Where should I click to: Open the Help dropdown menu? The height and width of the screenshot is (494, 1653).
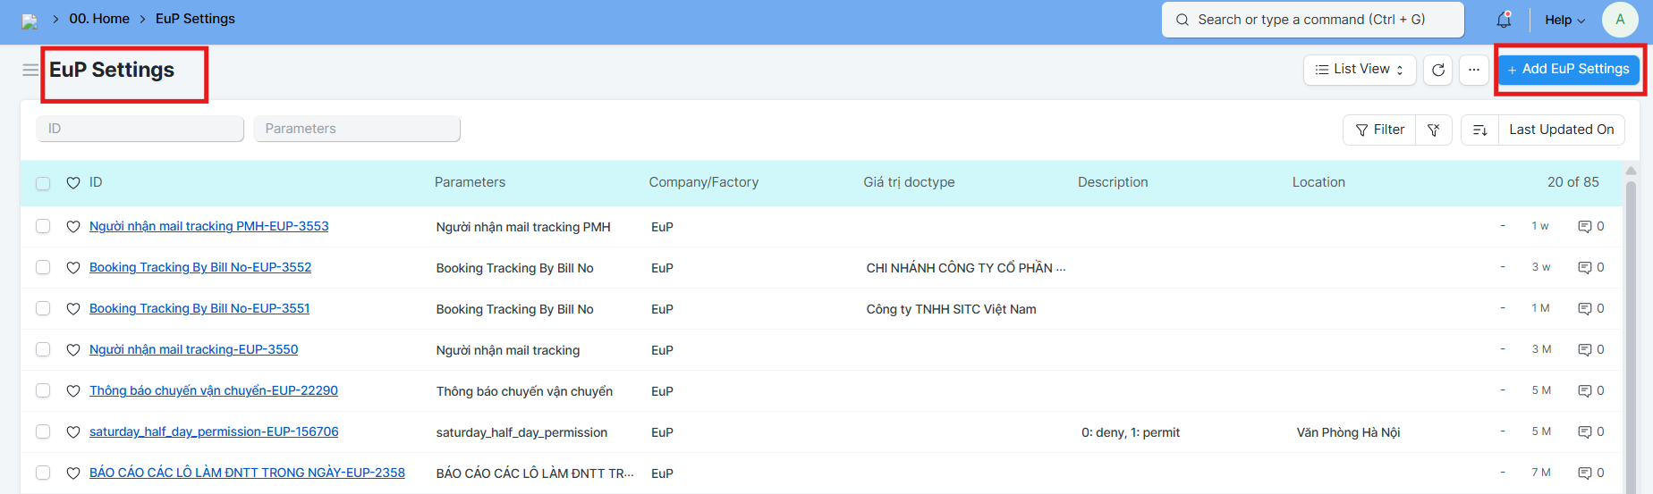pyautogui.click(x=1564, y=20)
